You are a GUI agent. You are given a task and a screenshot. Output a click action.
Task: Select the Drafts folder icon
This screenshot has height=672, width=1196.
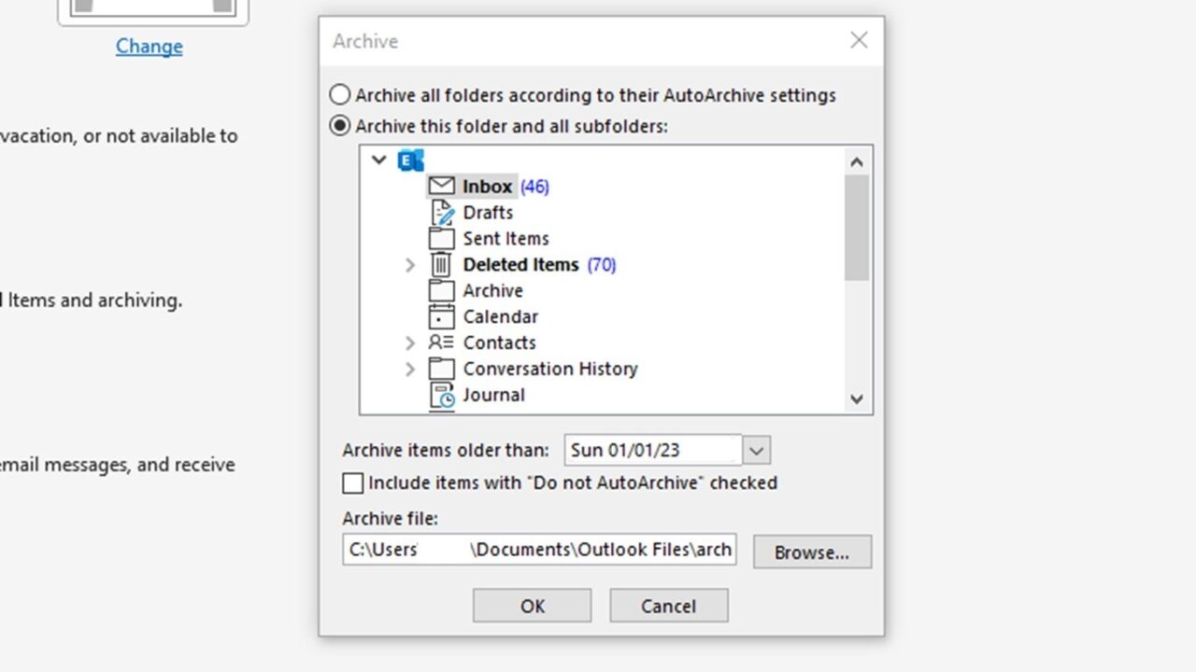click(441, 212)
